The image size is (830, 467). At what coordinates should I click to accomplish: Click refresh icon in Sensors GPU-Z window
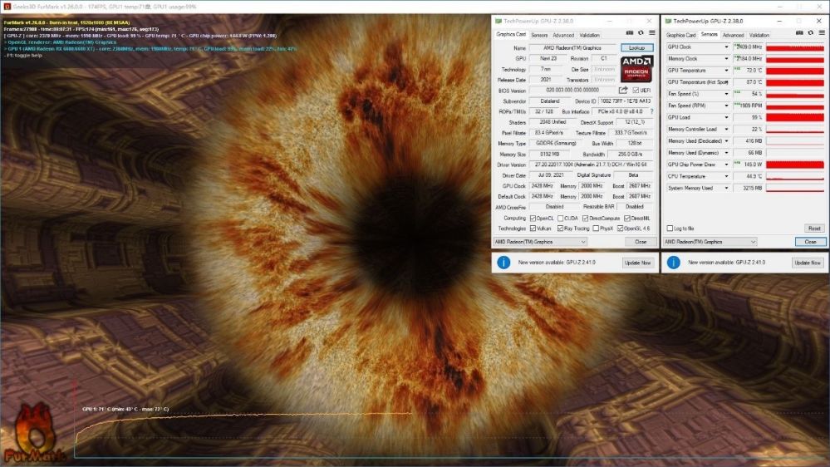810,33
